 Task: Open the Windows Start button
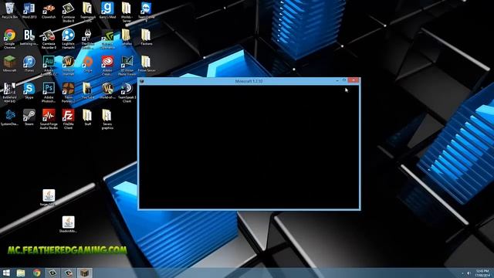(x=6, y=273)
